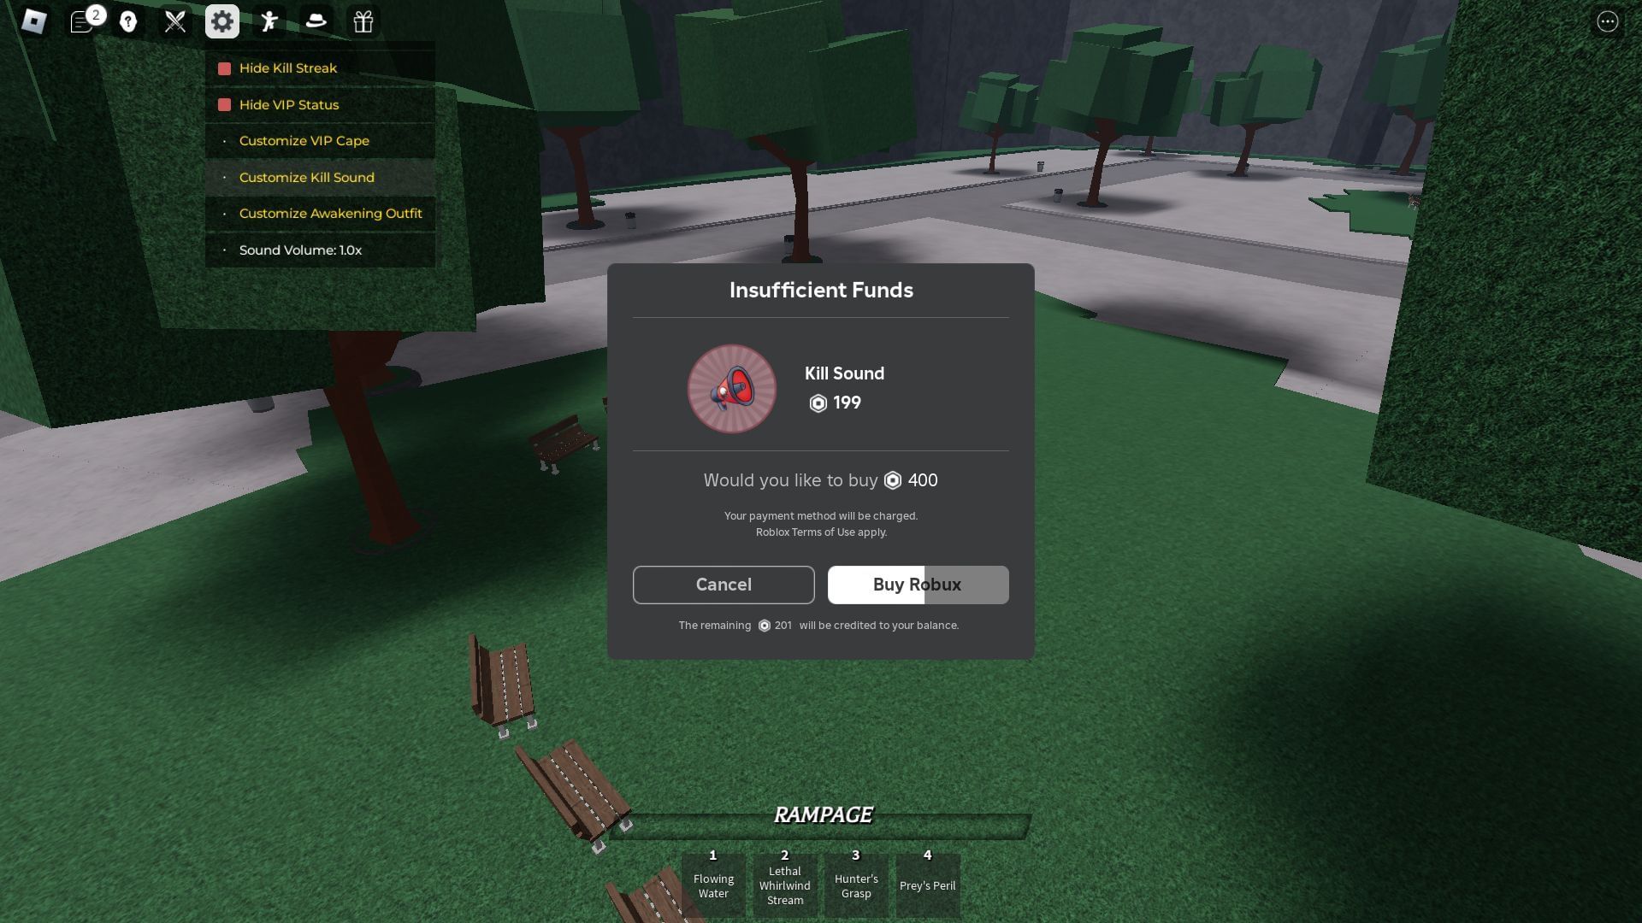Click the help question mark icon

(x=127, y=21)
